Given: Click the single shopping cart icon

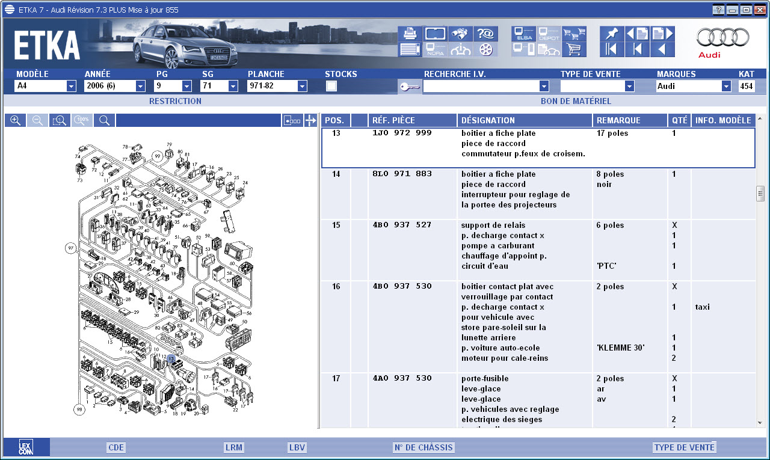Looking at the screenshot, I should (x=574, y=50).
